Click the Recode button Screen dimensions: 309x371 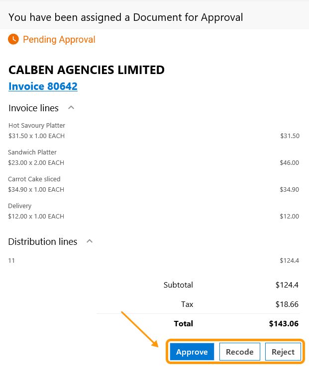coord(239,352)
